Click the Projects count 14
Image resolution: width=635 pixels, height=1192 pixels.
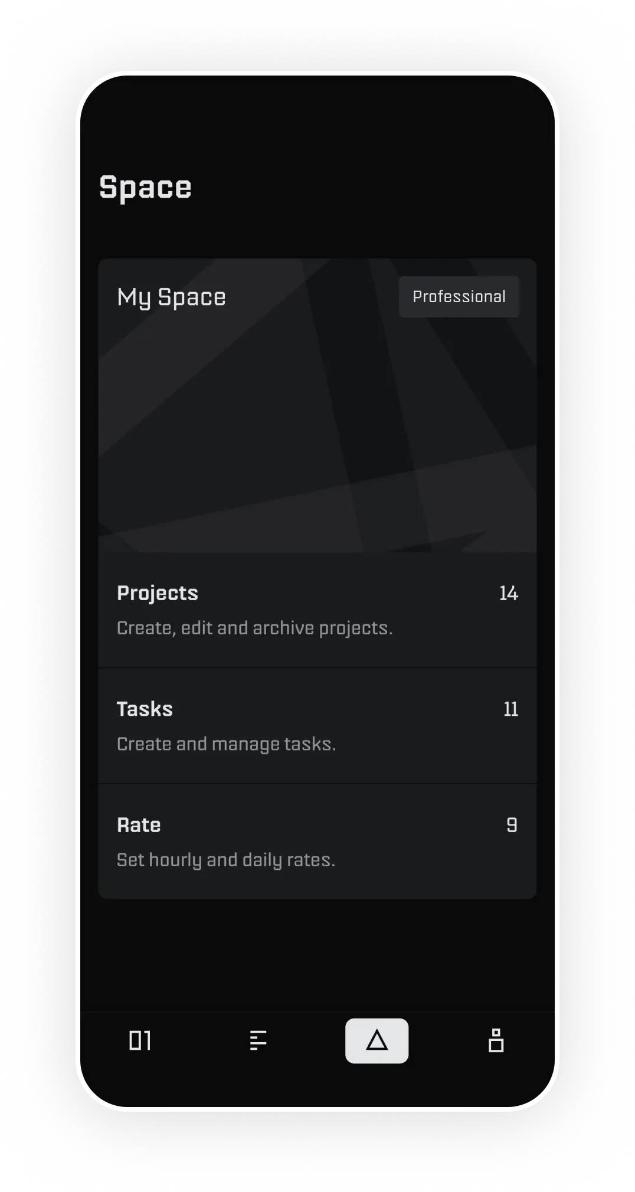[x=509, y=593]
